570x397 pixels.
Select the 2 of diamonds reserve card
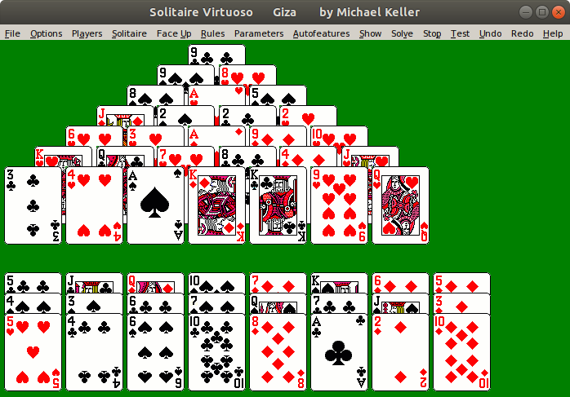pyautogui.click(x=401, y=352)
